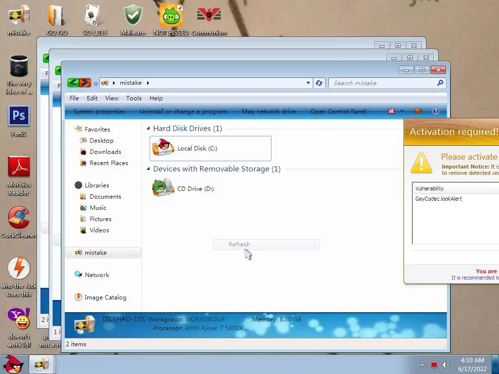Click Open Control Panel
499x374 pixels.
(338, 112)
